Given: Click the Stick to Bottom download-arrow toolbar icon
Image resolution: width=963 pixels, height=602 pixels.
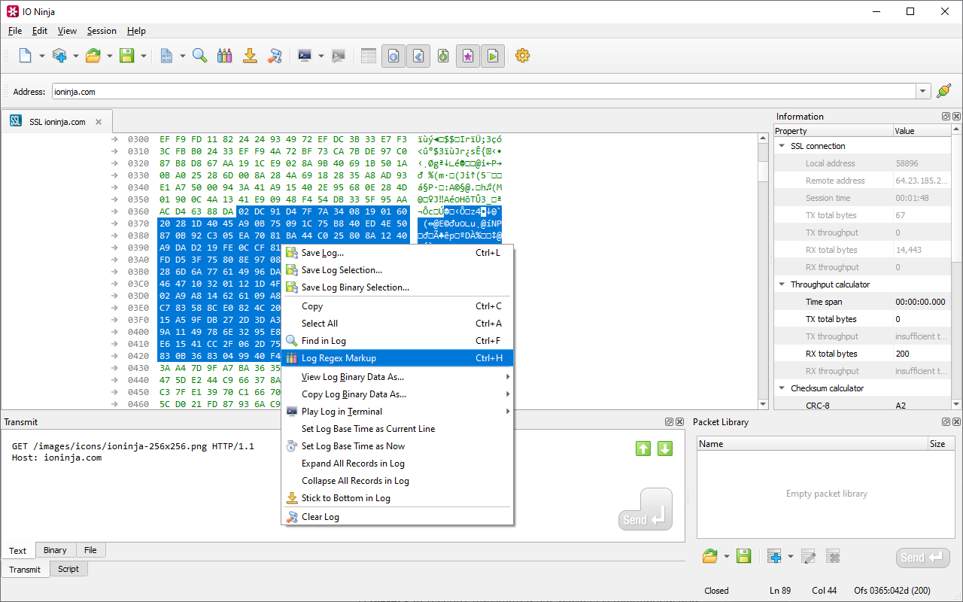Looking at the screenshot, I should tap(250, 56).
